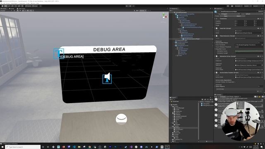Collapse the Transform component foldout

click(x=215, y=19)
